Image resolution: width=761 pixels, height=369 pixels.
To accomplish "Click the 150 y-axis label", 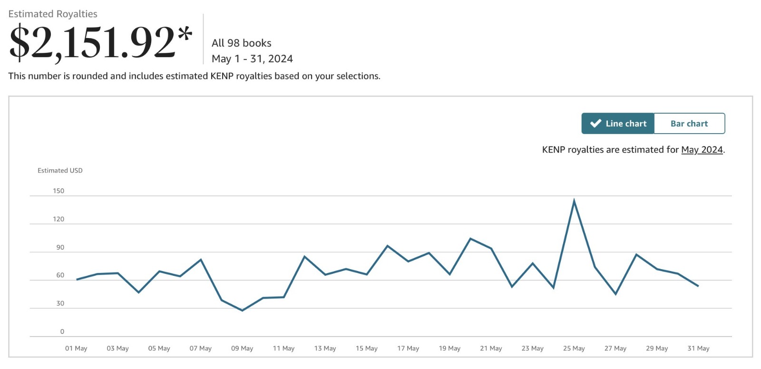I will coord(59,191).
